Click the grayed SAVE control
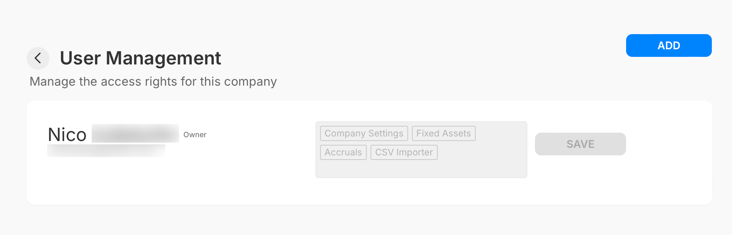This screenshot has height=235, width=732. pos(580,144)
